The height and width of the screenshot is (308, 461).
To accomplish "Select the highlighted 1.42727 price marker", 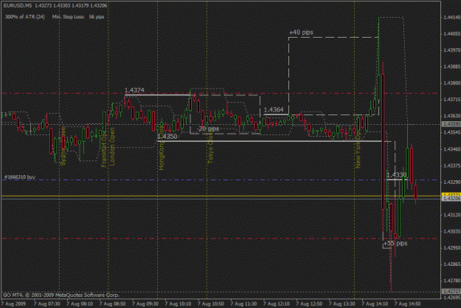I will click(451, 291).
